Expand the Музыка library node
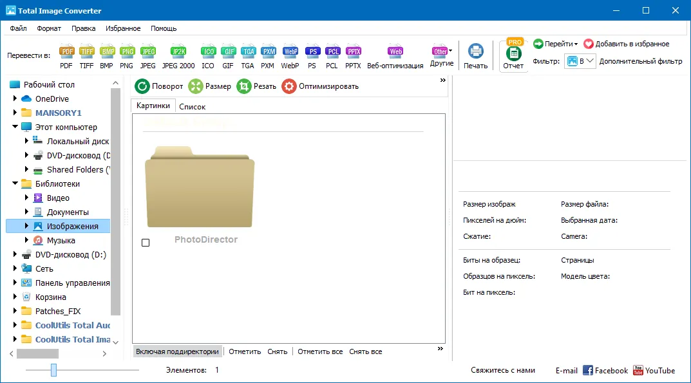The image size is (691, 383). pos(26,239)
